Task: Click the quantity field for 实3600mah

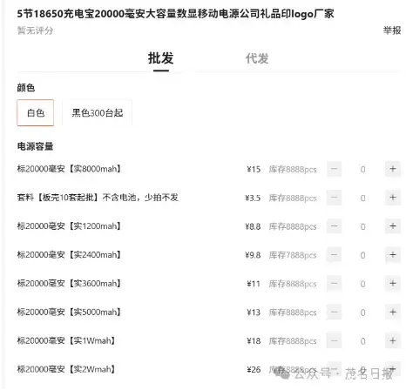Action: (363, 284)
